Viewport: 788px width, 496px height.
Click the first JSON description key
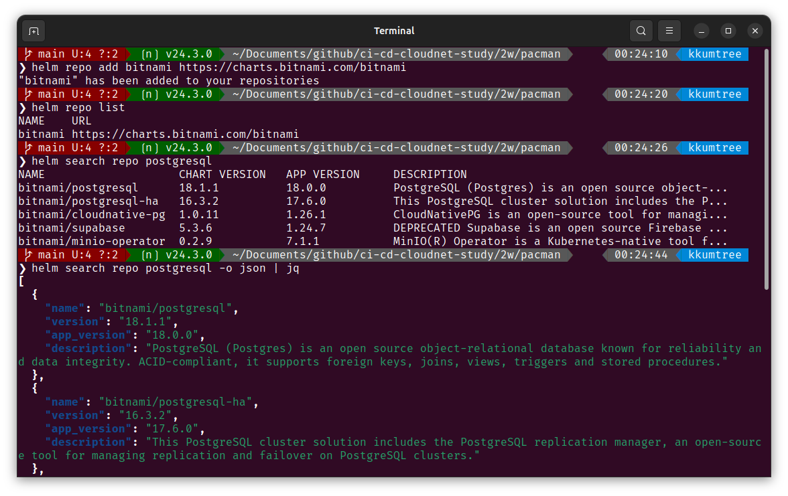[x=88, y=348]
